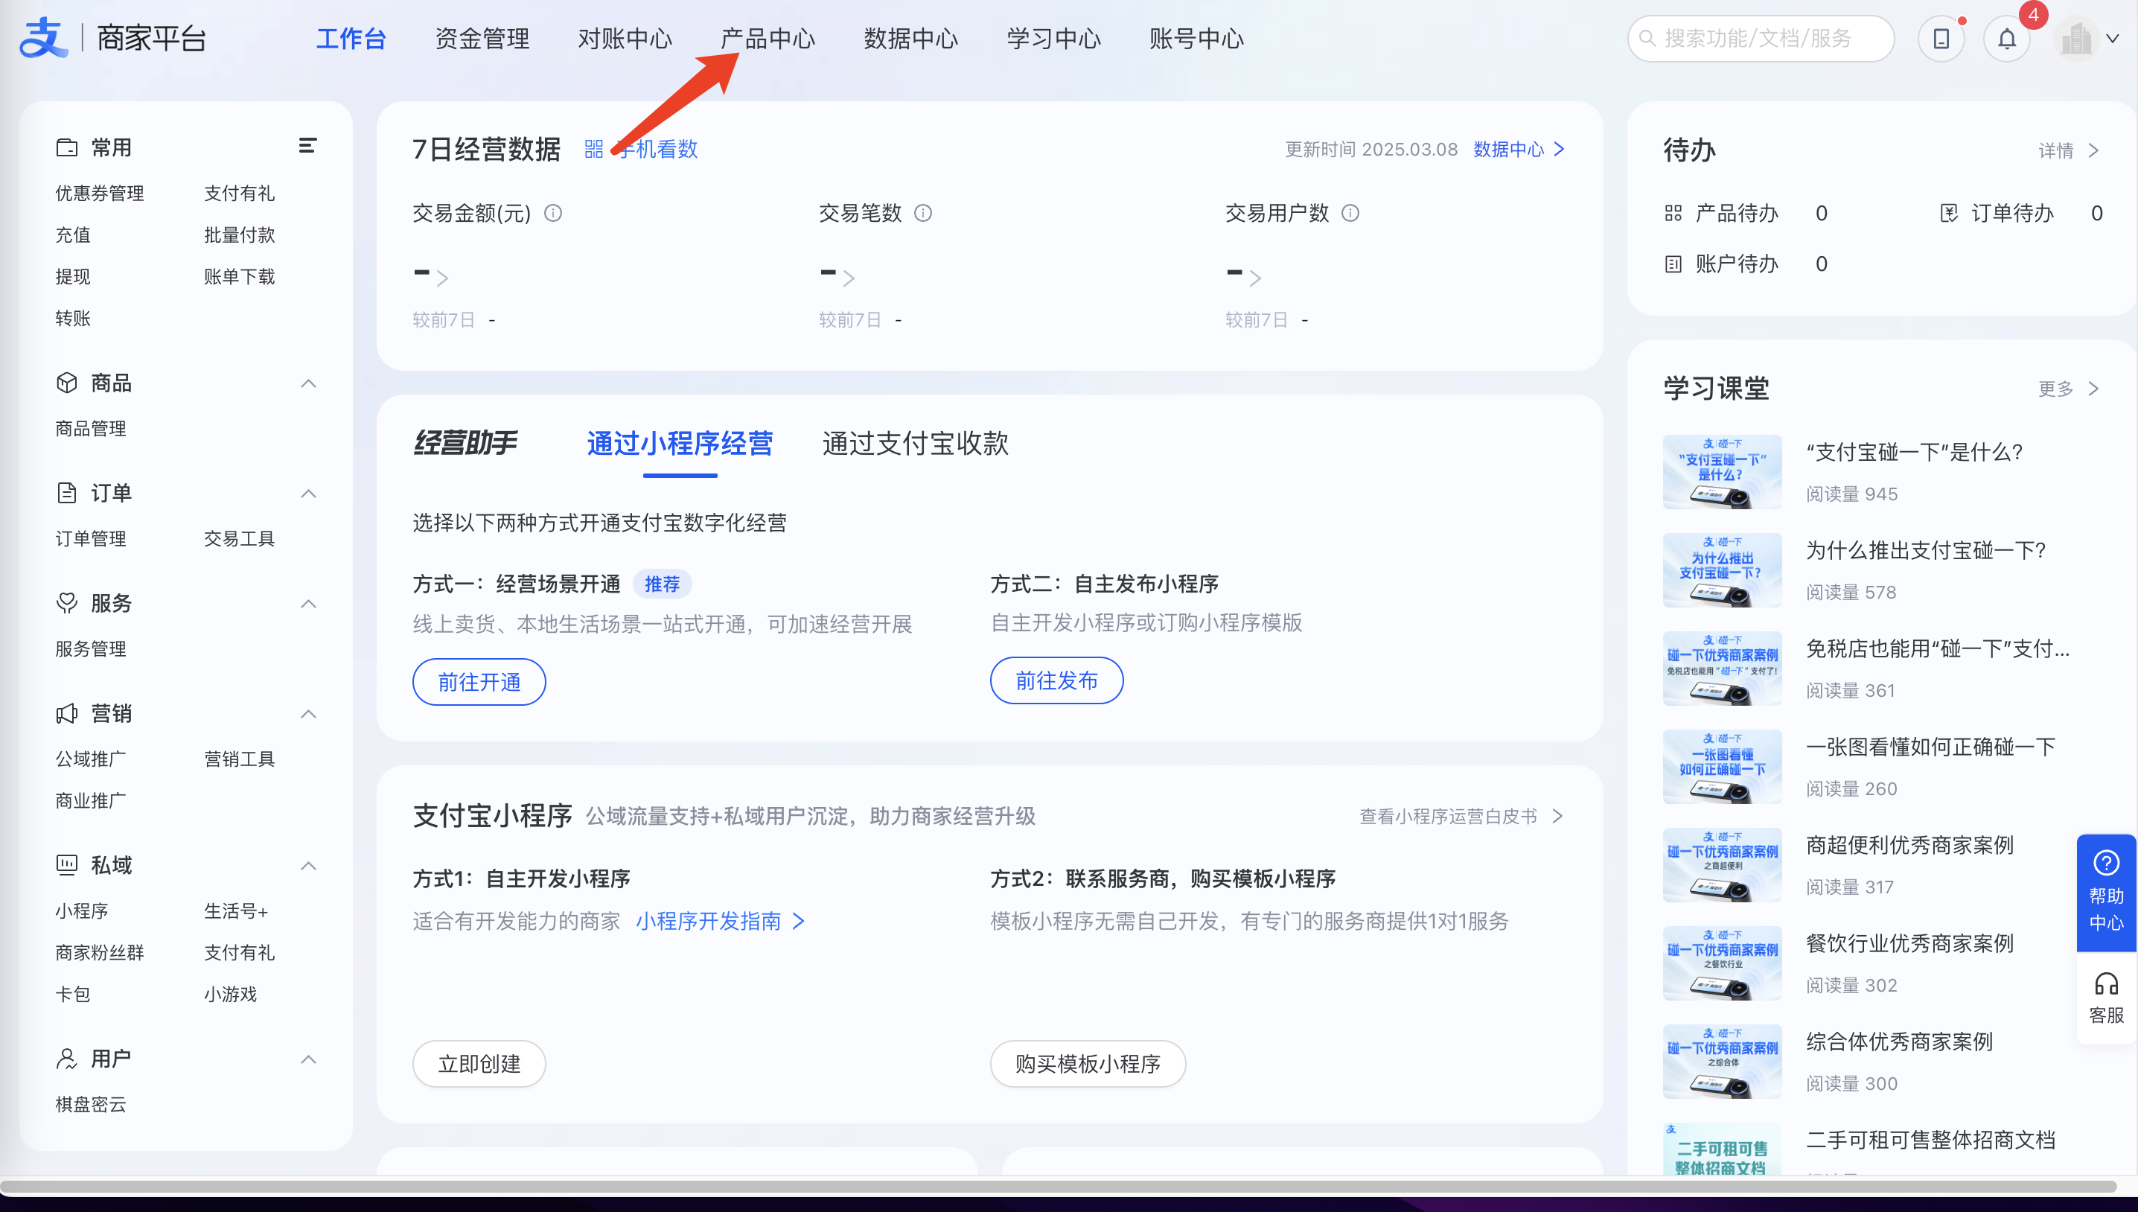Open the mobile device icon in header
This screenshot has width=2138, height=1212.
(x=1941, y=38)
